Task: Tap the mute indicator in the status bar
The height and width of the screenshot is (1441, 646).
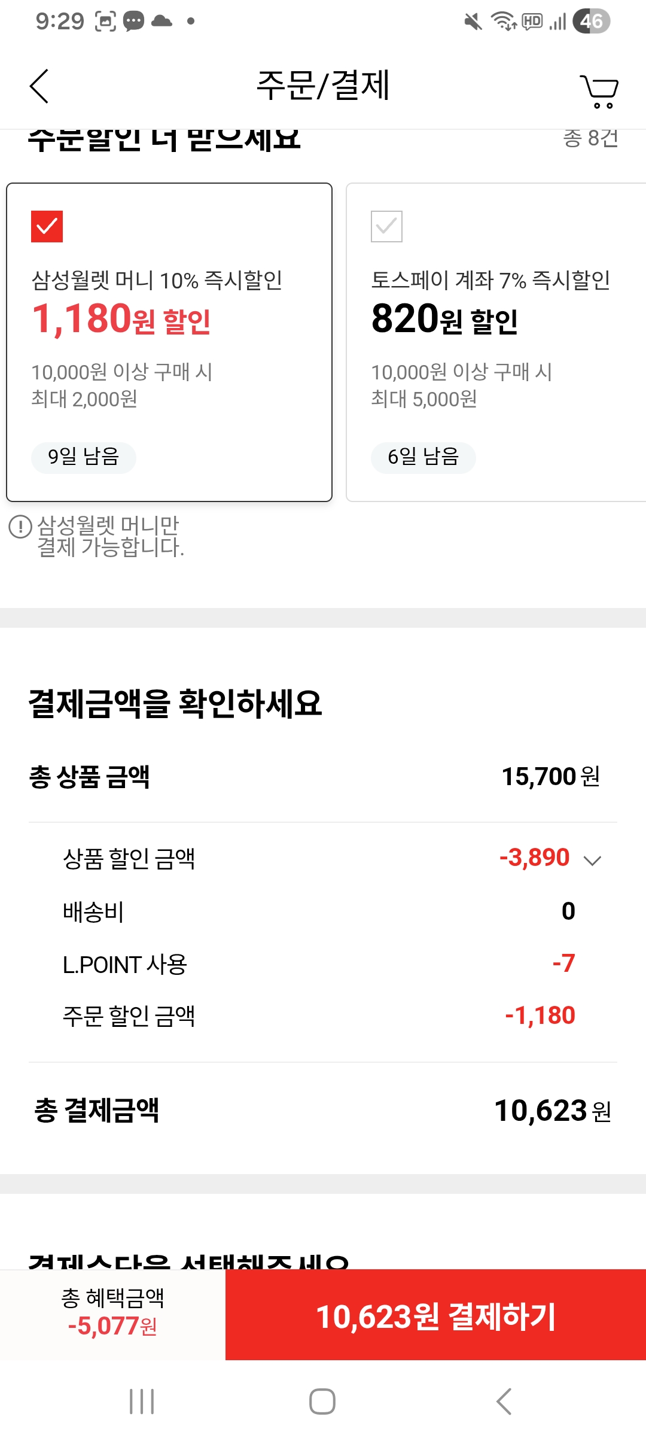Action: coord(473,20)
